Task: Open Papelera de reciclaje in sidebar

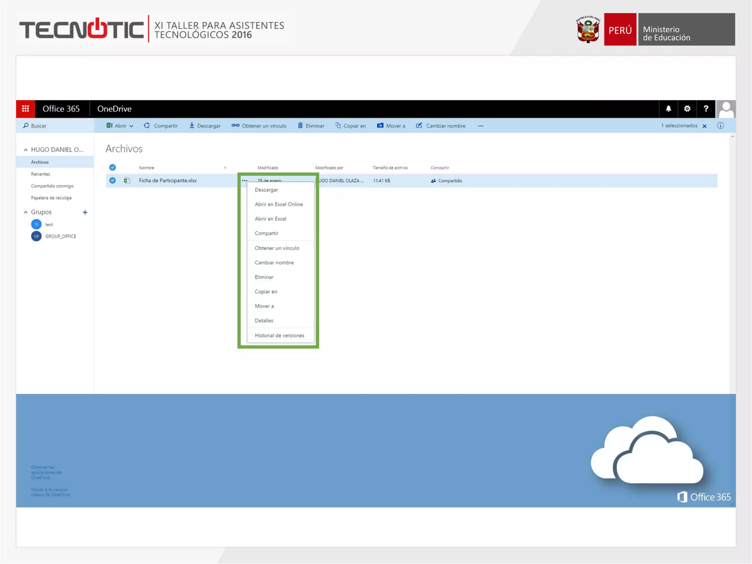Action: click(x=51, y=198)
